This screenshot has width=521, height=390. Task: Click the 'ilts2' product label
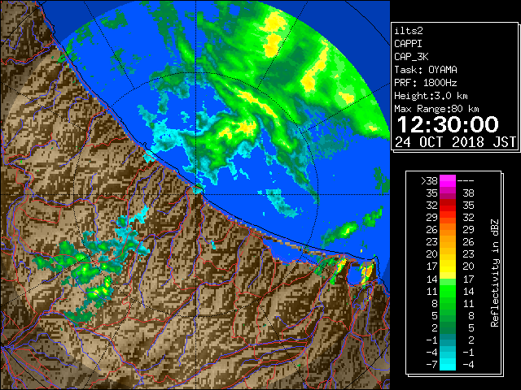409,31
